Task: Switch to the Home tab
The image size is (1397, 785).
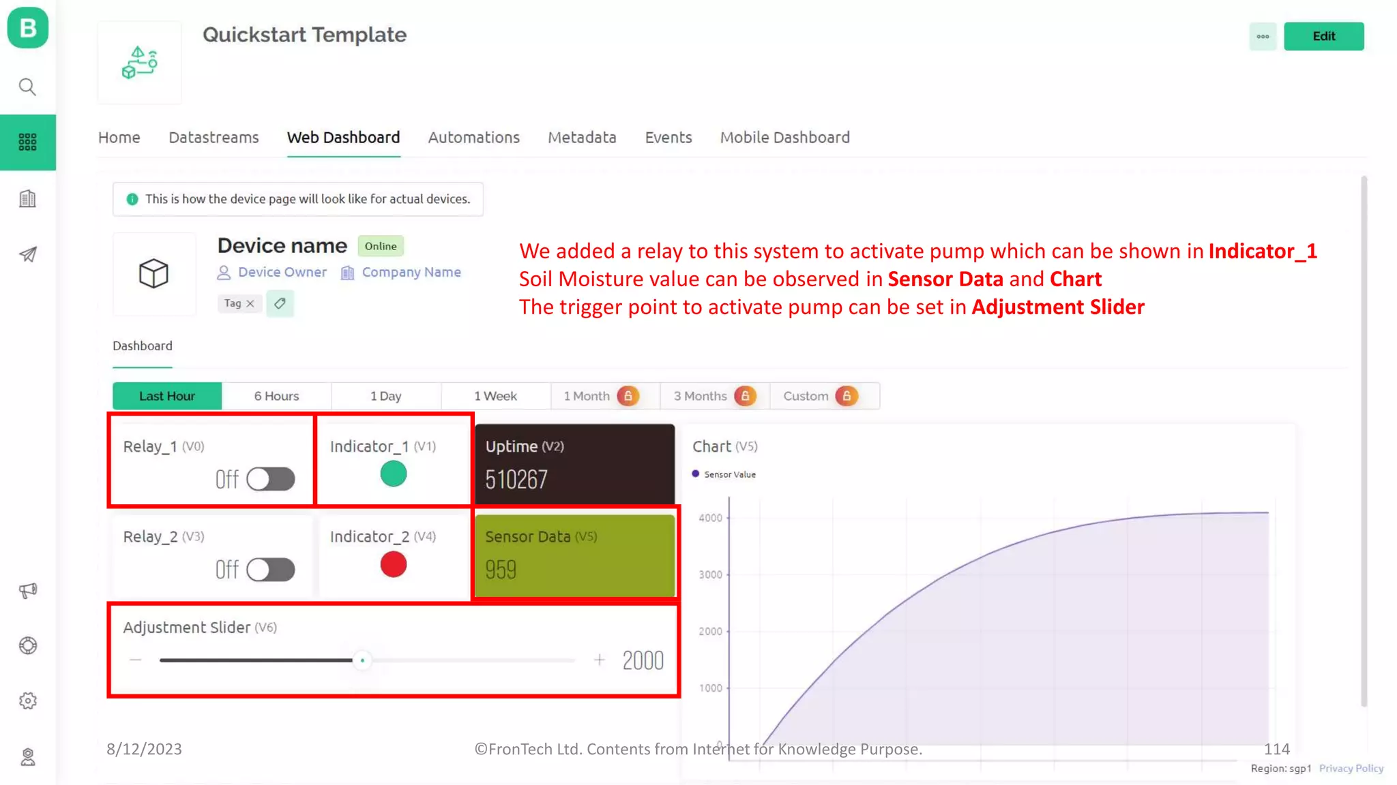Action: pyautogui.click(x=119, y=137)
